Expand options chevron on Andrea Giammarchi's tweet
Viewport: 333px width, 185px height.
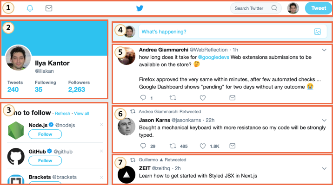coord(324,50)
